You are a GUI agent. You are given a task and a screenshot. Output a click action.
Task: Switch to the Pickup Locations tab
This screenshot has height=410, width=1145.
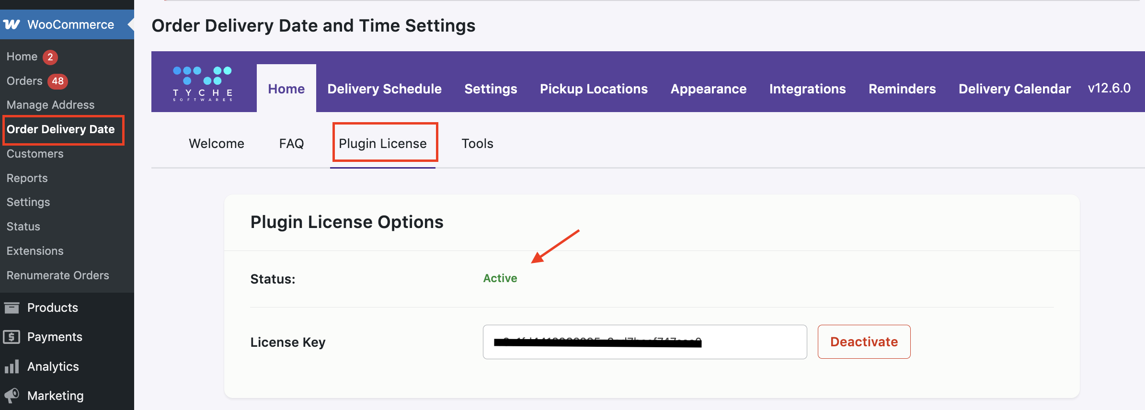(594, 89)
